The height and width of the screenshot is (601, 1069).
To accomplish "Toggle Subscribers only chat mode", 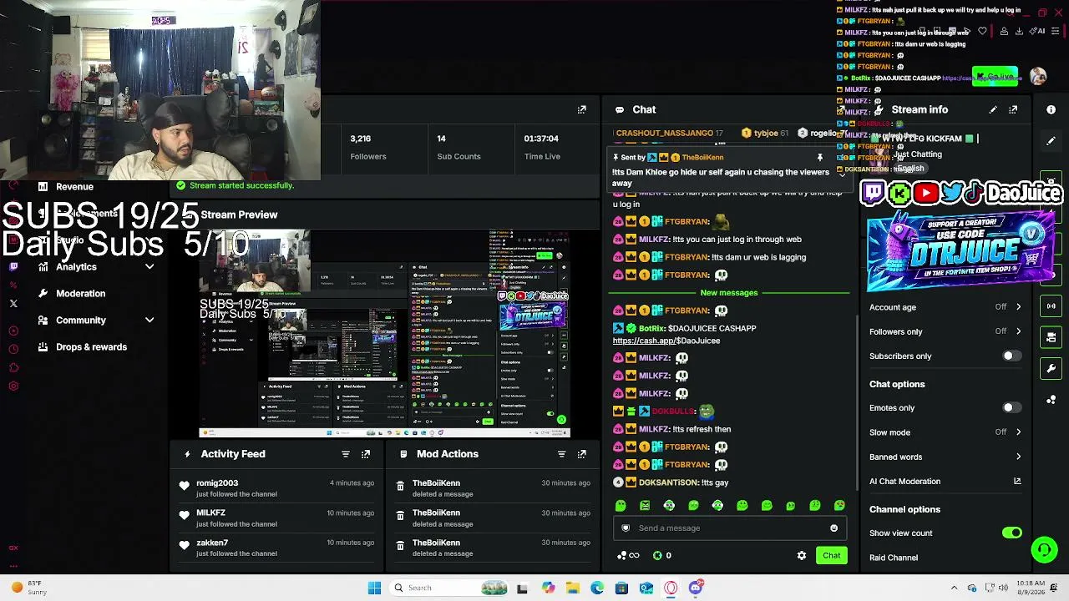I will coord(1011,356).
